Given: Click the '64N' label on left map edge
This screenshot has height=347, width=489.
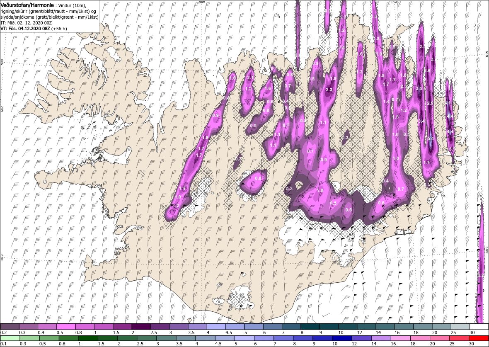Looking at the screenshot, I should pos(2,257).
